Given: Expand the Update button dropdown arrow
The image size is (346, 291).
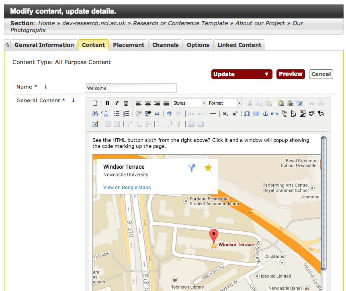Looking at the screenshot, I should (x=266, y=74).
